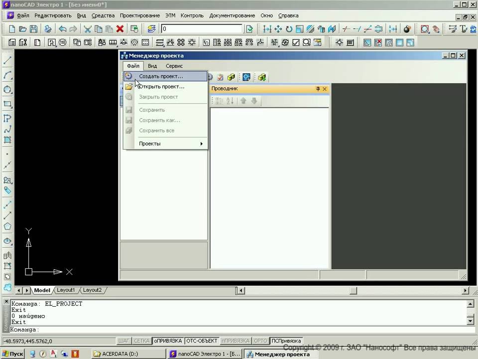Select the Hatch tool in left toolbar
The height and width of the screenshot is (359, 478).
[x=7, y=140]
